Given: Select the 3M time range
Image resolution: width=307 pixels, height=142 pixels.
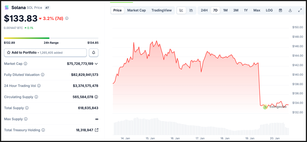Looking at the screenshot, I should [235, 10].
